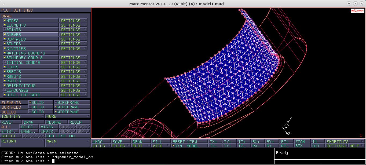Toggle drawing of LOADCASES
Viewport: 366px width, 165px height.
[31, 90]
